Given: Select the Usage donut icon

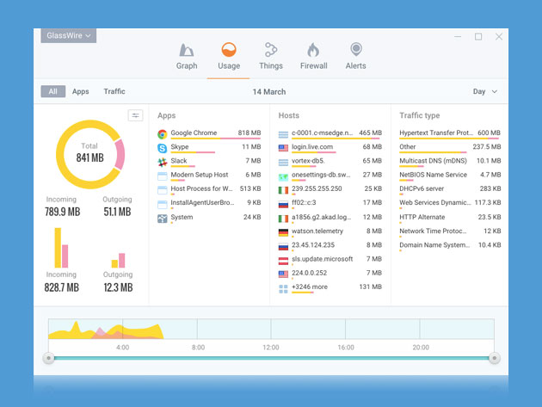Looking at the screenshot, I should [x=229, y=51].
